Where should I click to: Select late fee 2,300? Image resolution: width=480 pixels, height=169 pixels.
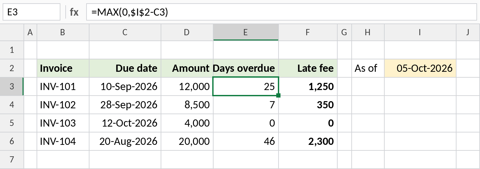[308, 141]
